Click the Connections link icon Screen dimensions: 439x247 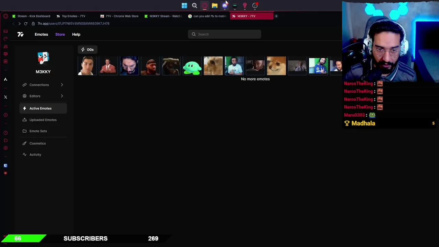(24, 85)
